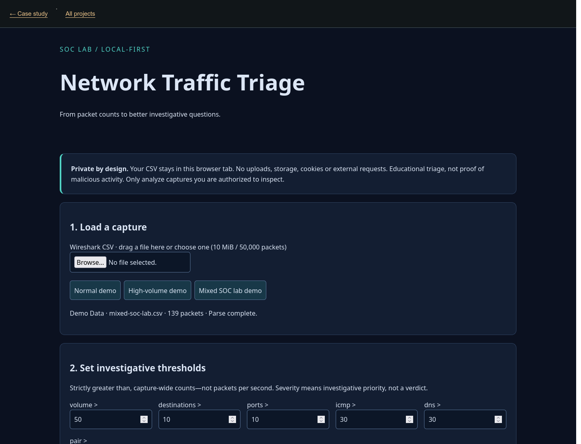Image resolution: width=581 pixels, height=444 pixels.
Task: Click the 'SOC LAB / LOCAL-FIRST' label
Action: [105, 49]
